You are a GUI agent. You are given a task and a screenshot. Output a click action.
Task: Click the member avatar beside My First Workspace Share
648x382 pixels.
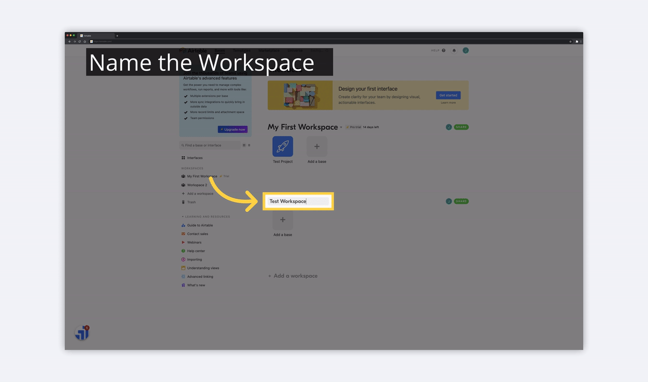tap(449, 128)
